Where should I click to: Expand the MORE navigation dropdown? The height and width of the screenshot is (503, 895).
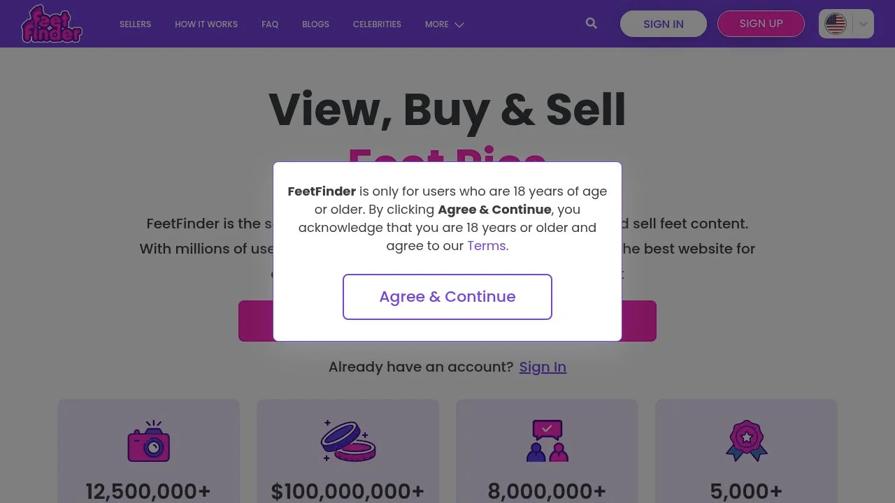[x=443, y=24]
